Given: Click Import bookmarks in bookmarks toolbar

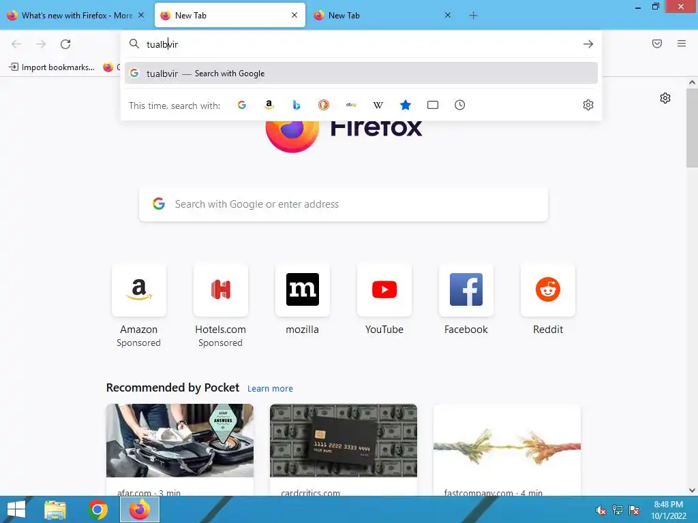Looking at the screenshot, I should [52, 67].
